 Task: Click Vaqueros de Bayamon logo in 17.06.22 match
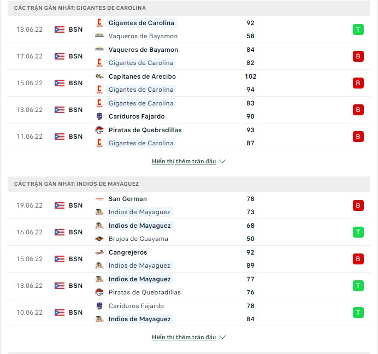click(99, 49)
